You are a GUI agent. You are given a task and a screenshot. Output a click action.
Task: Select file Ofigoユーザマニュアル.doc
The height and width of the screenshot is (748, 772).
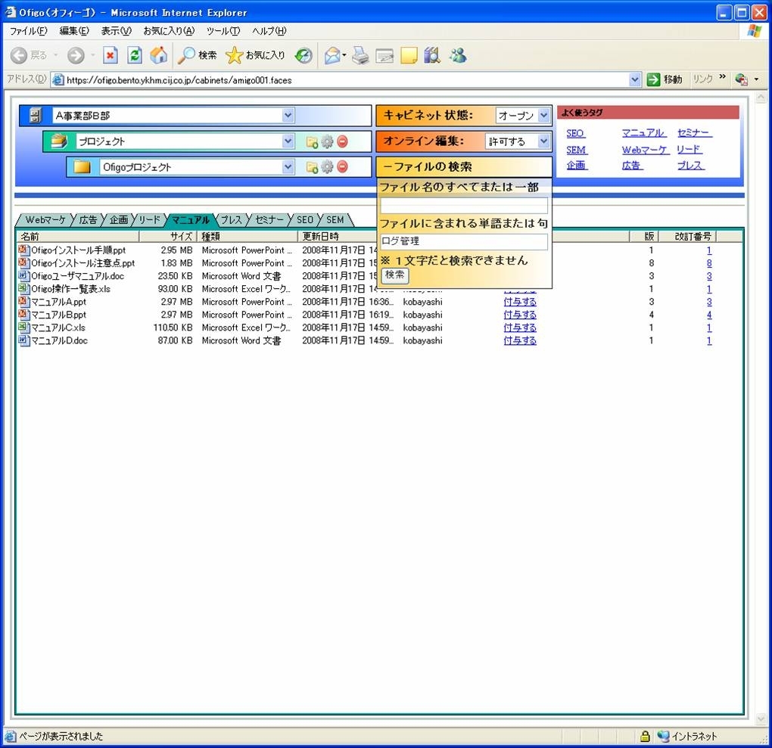[x=77, y=276]
